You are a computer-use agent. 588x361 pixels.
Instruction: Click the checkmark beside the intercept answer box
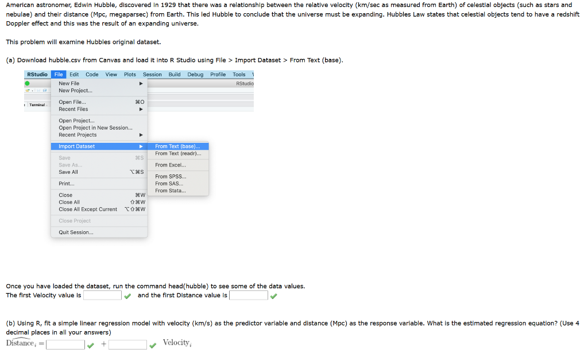click(x=90, y=344)
